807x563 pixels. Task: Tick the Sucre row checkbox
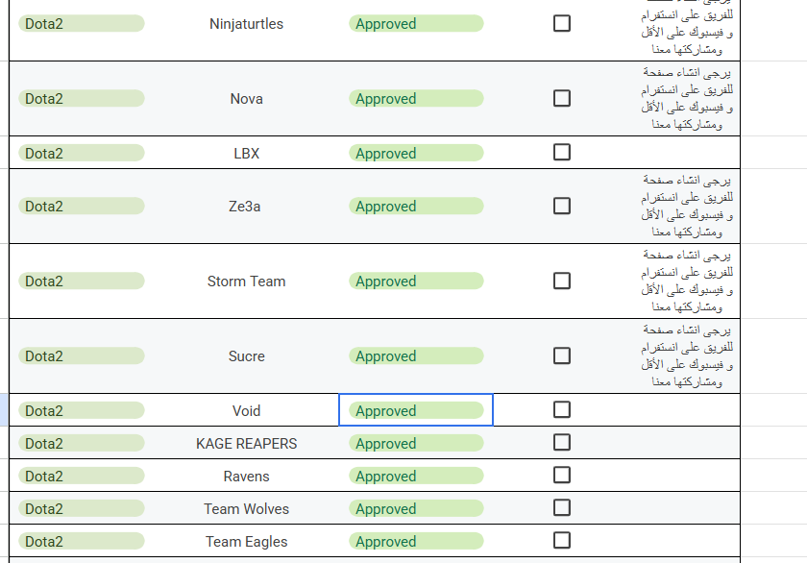click(x=562, y=355)
